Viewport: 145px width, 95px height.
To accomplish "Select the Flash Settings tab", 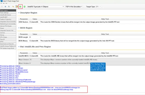I will (x=8, y=13).
